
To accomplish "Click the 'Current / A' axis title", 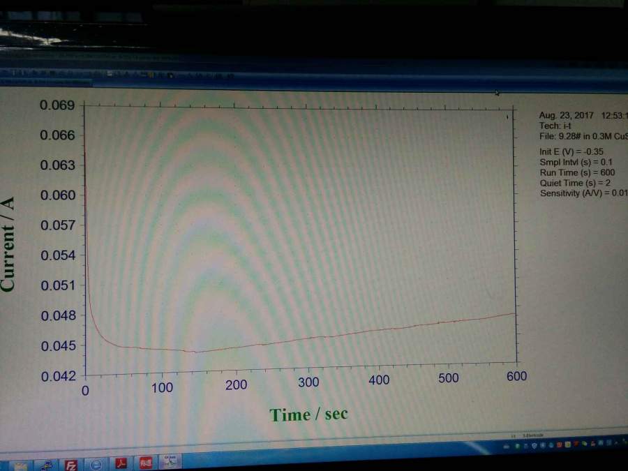I will 8,244.
